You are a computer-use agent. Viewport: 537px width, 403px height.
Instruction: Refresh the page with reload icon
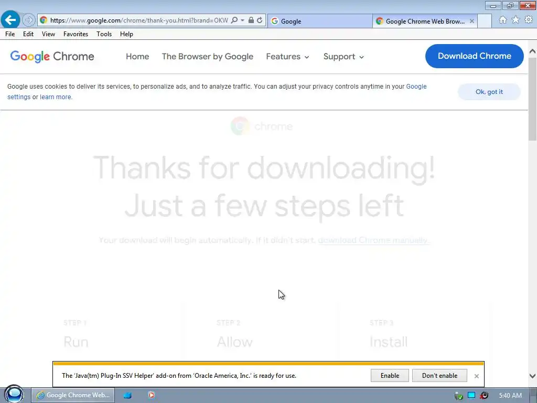pos(260,20)
